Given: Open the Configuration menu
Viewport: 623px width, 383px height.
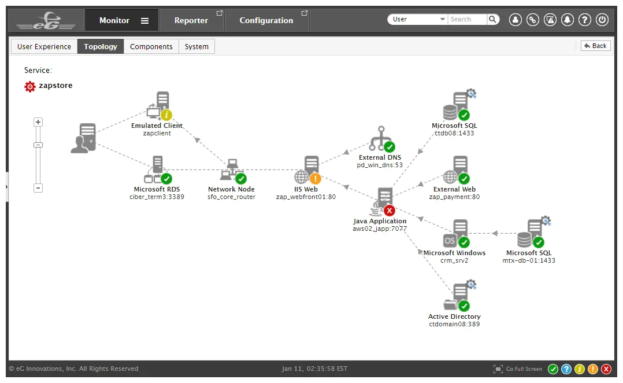Looking at the screenshot, I should tap(266, 20).
